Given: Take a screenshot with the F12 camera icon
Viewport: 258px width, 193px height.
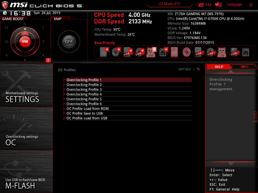Looking at the screenshot, I should (x=201, y=5).
